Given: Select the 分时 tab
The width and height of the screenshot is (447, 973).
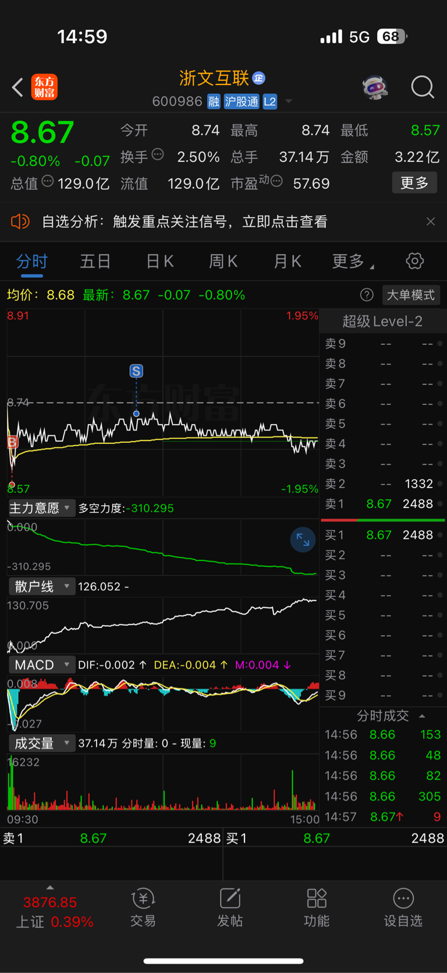Looking at the screenshot, I should (x=32, y=261).
